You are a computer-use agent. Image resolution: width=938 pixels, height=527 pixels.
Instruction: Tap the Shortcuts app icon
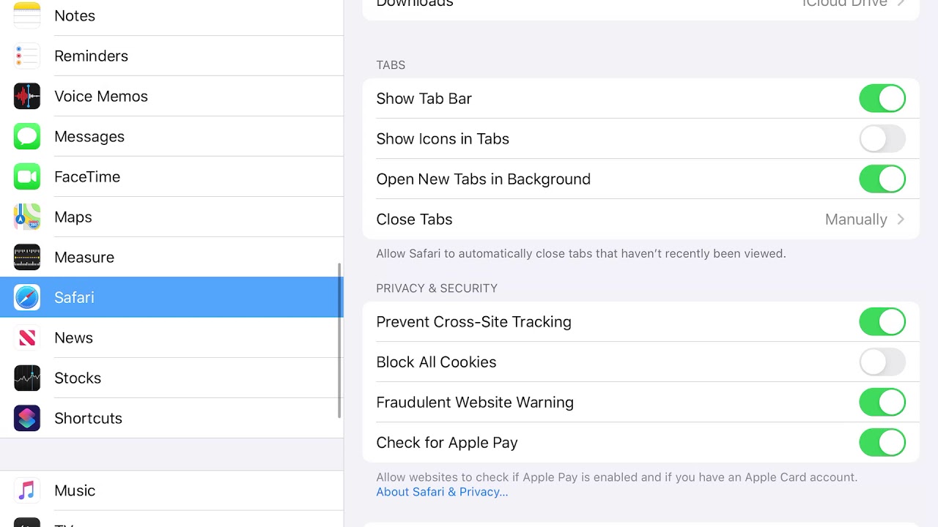point(27,418)
